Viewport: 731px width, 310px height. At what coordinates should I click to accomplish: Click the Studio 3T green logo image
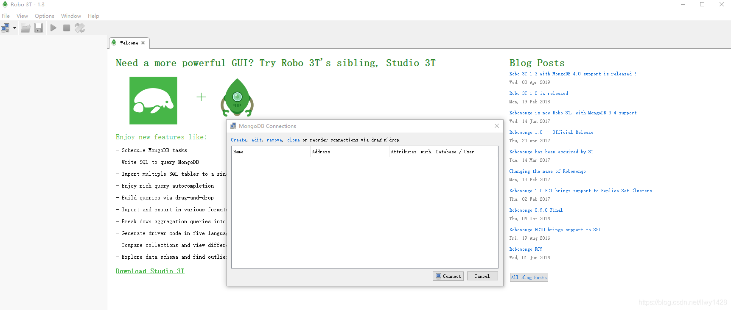153,101
